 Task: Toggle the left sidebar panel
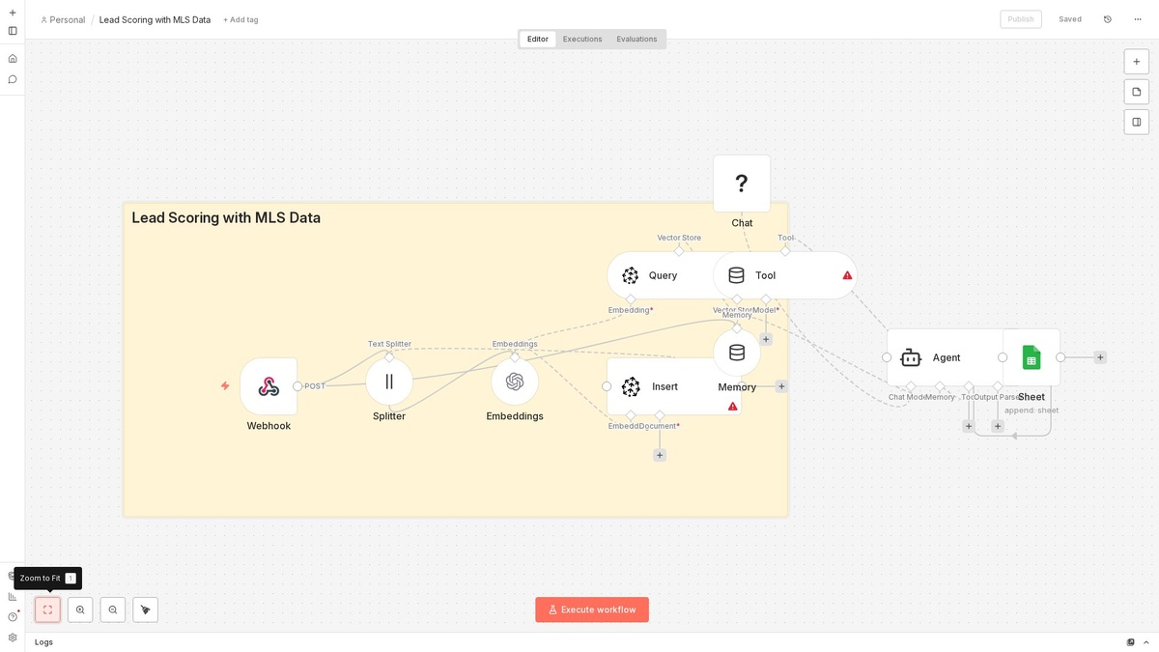[13, 31]
